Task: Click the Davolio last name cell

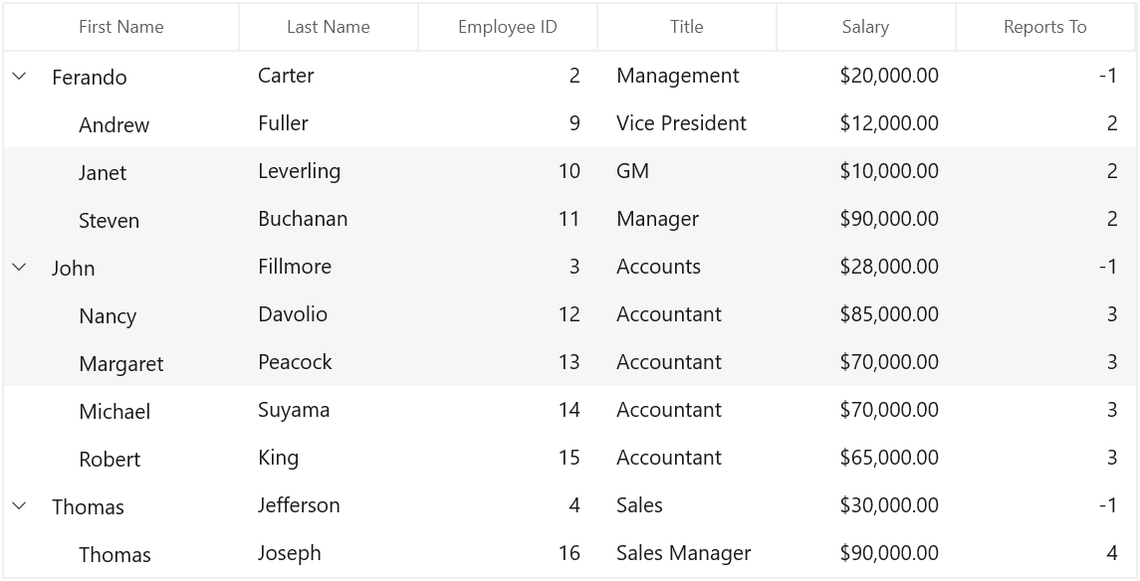Action: (329, 314)
